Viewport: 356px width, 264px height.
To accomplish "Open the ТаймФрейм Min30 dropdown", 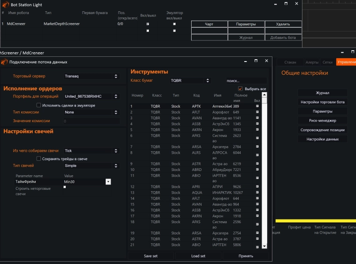I will 108,181.
